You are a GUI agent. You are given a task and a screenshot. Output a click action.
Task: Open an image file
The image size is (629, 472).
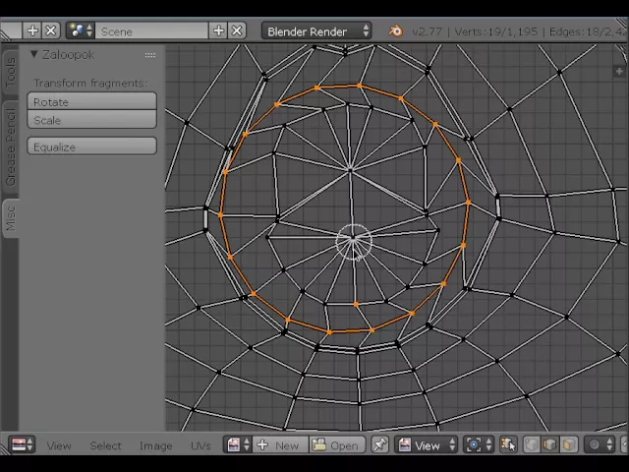(x=337, y=444)
